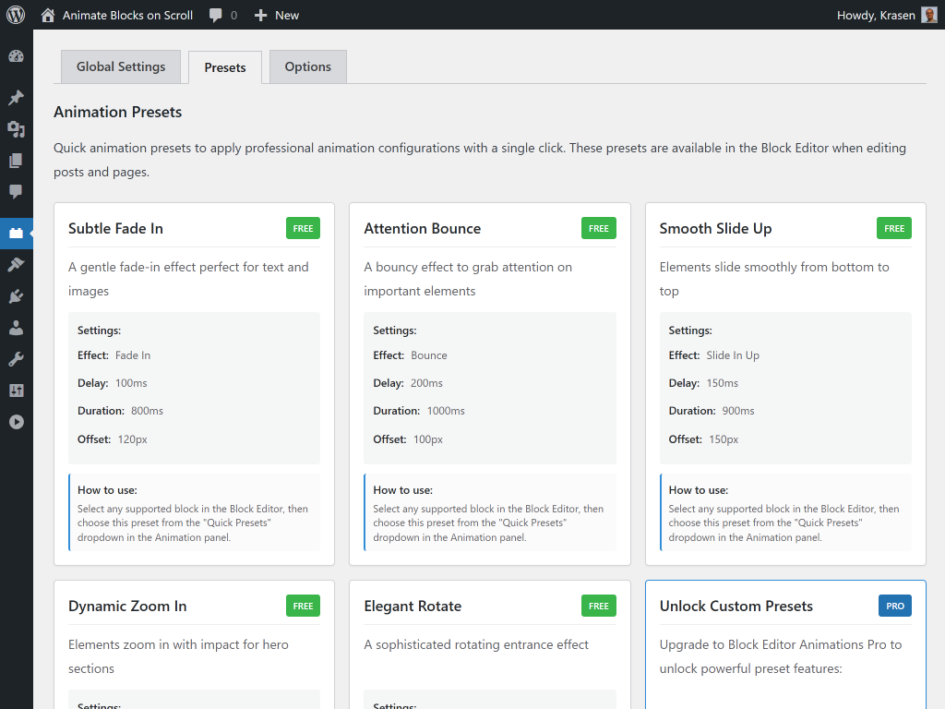This screenshot has height=709, width=945.
Task: Go to Pages in the sidebar
Action: click(x=16, y=161)
